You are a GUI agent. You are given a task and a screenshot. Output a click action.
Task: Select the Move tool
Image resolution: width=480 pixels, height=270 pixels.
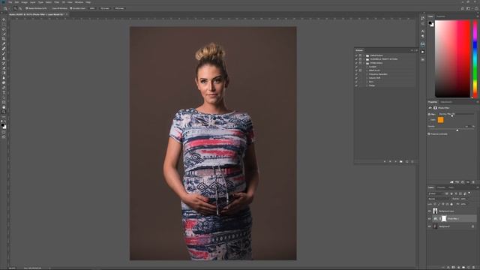[x=4, y=19]
